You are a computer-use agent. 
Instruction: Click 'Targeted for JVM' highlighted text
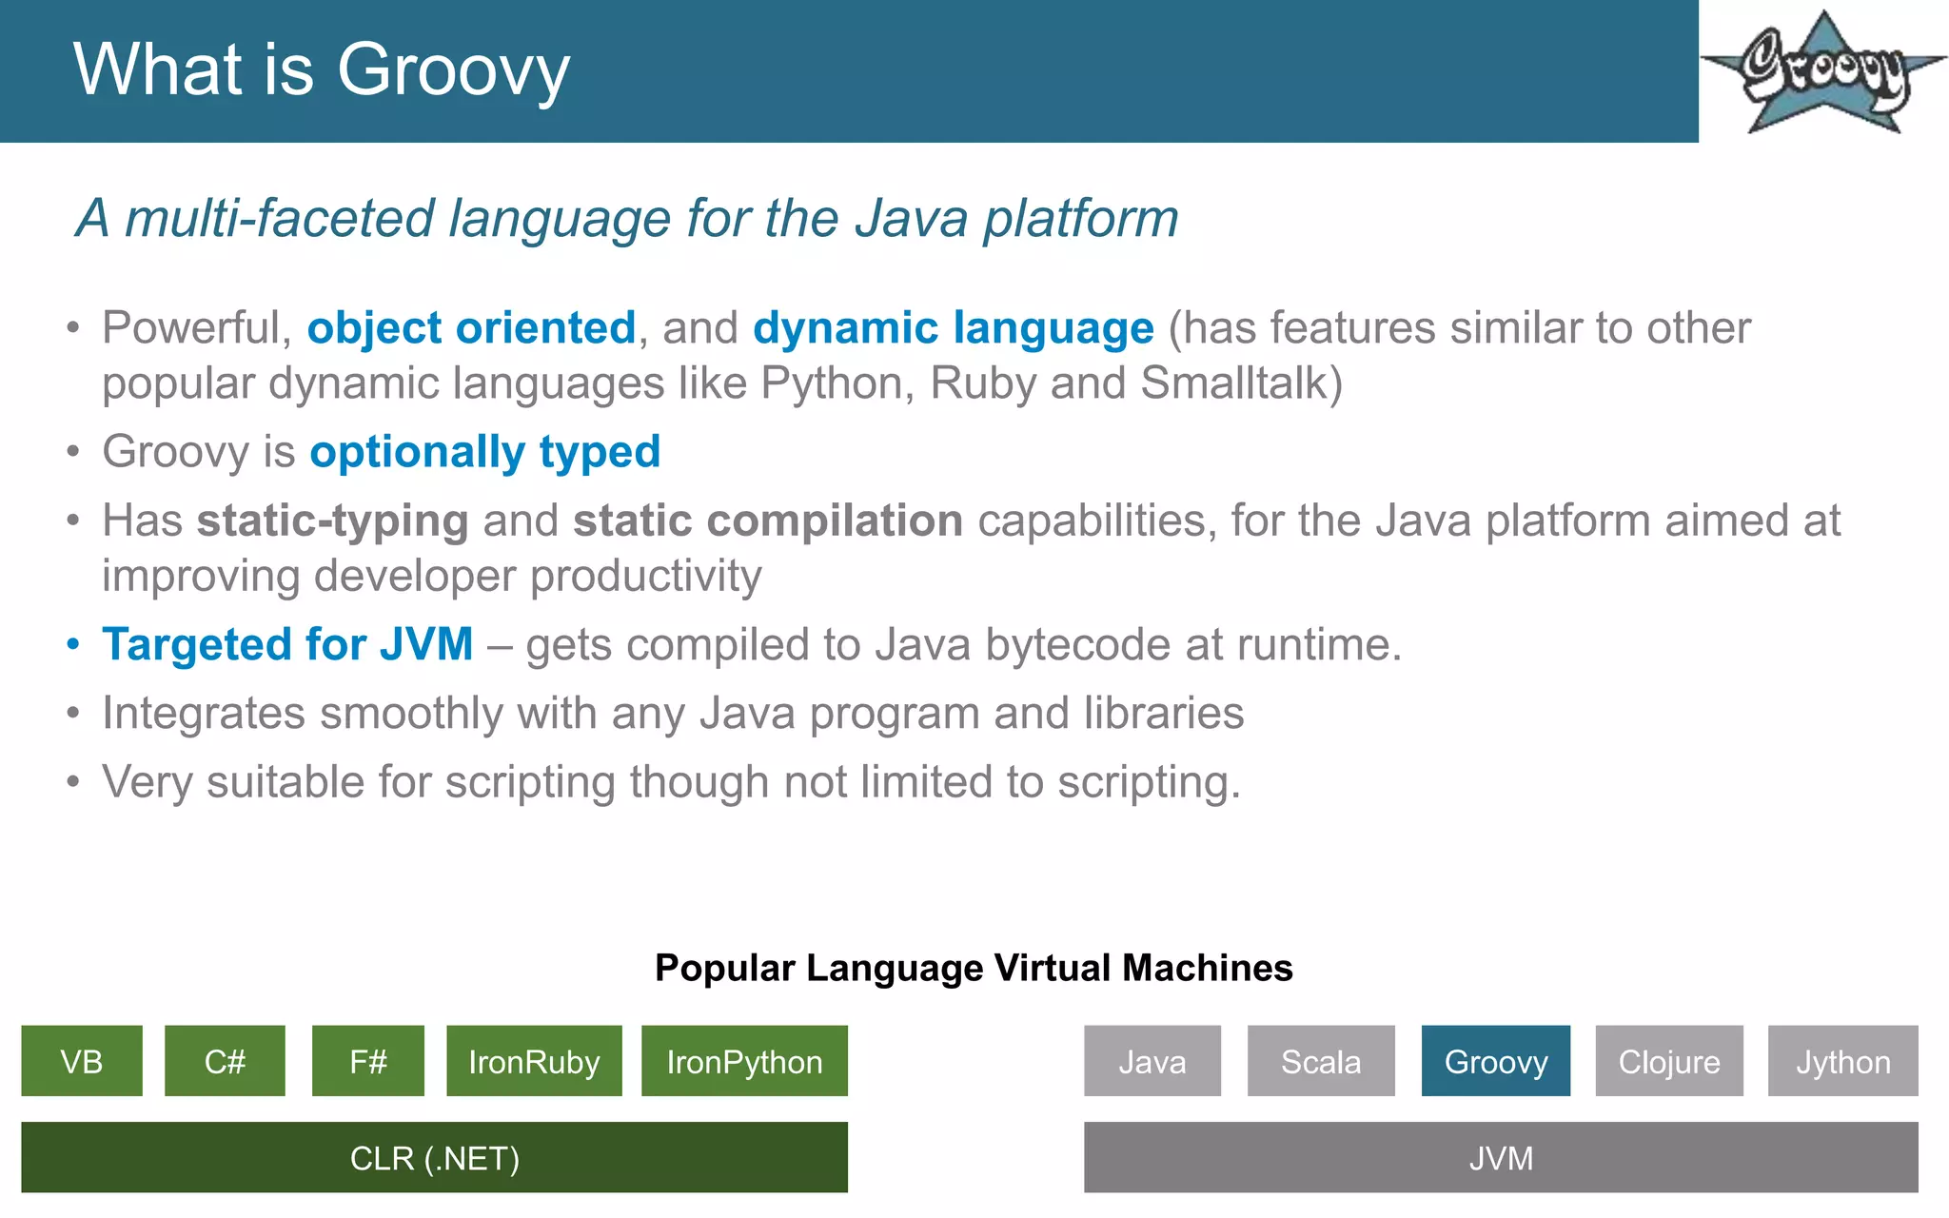pyautogui.click(x=287, y=644)
